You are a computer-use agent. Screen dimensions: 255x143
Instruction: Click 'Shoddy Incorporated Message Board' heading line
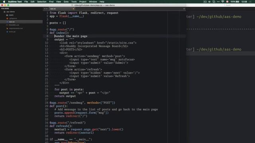tap(94, 46)
